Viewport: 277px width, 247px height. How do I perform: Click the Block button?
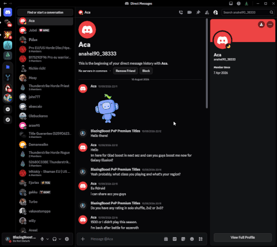coord(146,71)
